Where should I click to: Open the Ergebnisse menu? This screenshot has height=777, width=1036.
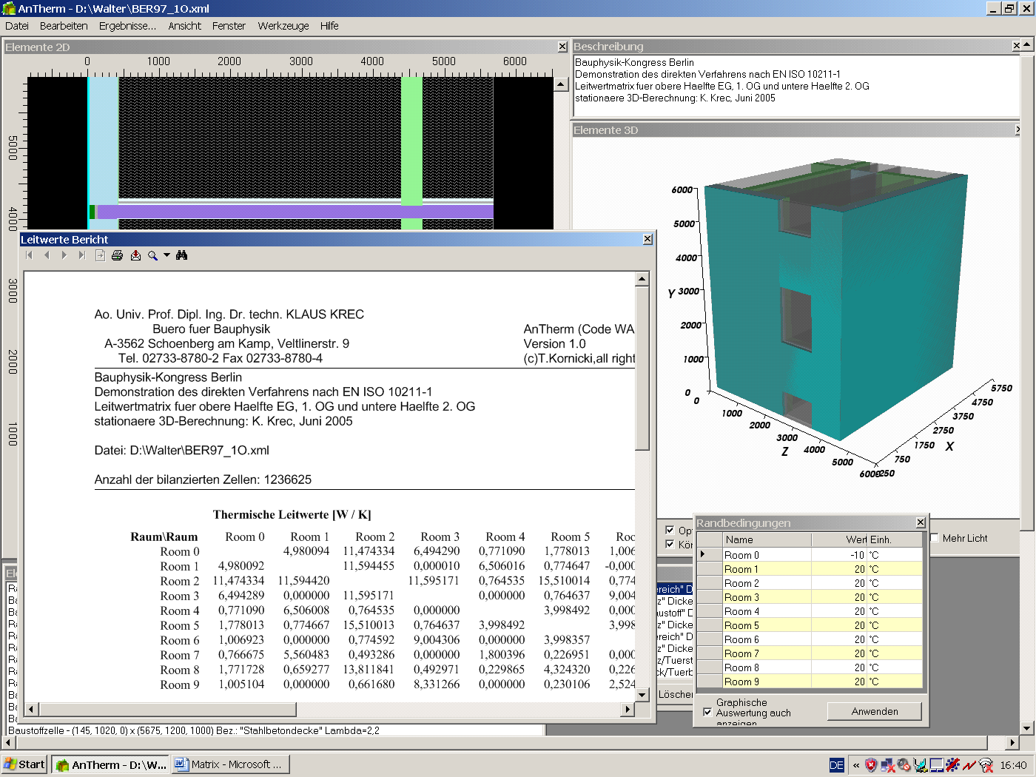(x=127, y=26)
